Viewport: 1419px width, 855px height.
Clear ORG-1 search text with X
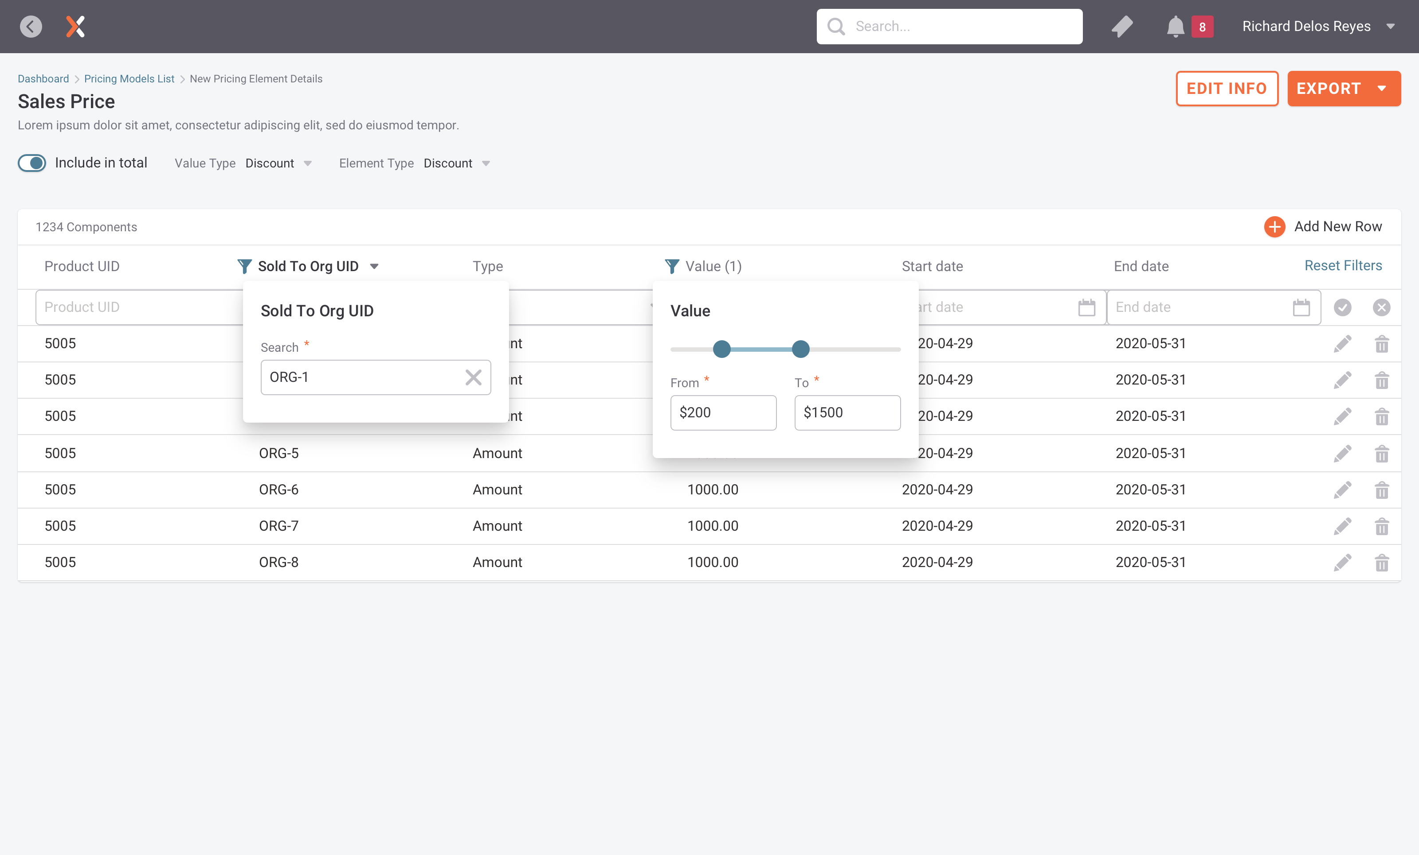(474, 377)
